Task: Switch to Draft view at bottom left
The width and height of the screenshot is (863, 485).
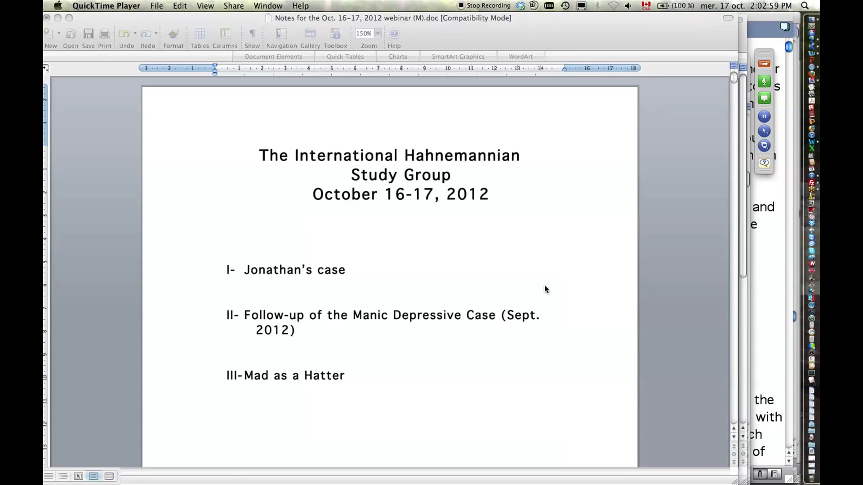Action: coord(49,476)
